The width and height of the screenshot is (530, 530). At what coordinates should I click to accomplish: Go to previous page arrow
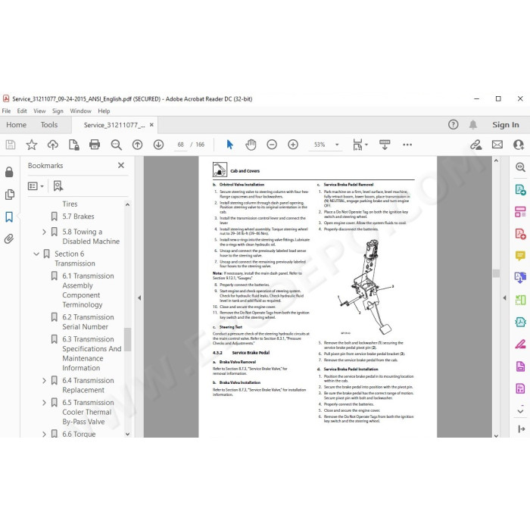(x=137, y=145)
